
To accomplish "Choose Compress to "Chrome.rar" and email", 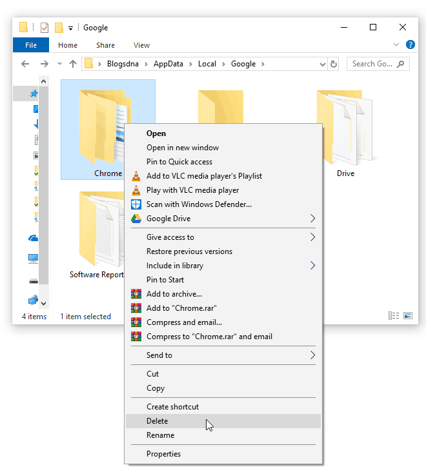I will [223, 336].
